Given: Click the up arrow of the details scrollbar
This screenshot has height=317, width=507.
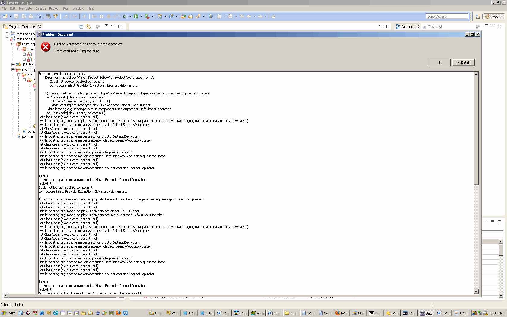Looking at the screenshot, I should pos(476,74).
